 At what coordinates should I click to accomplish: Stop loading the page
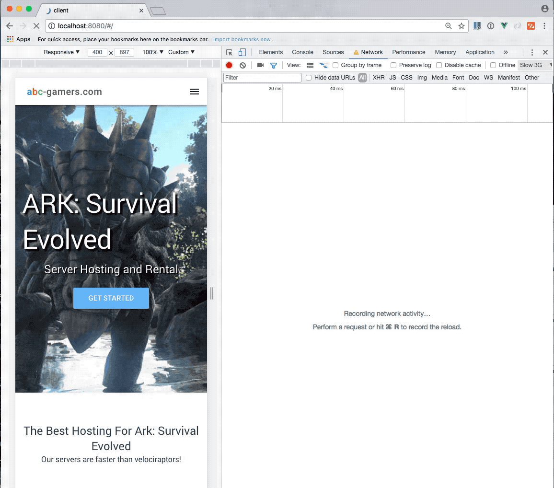click(36, 26)
